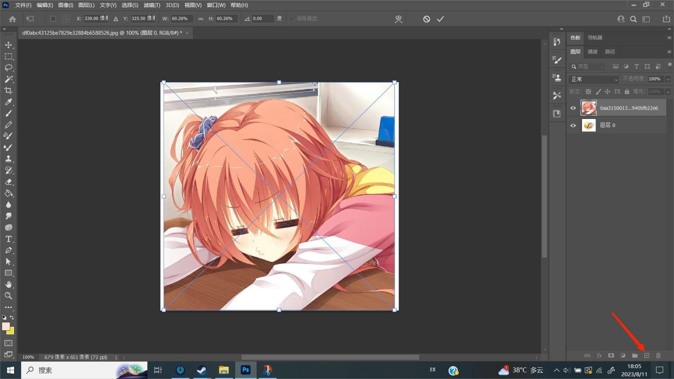Add a layer style with fx icon
The height and width of the screenshot is (379, 674).
tap(600, 356)
